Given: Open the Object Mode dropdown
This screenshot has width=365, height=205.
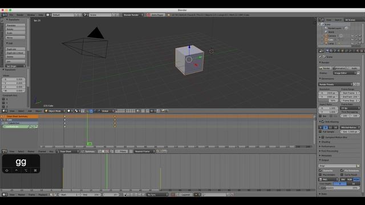Looking at the screenshot, I should (55, 111).
